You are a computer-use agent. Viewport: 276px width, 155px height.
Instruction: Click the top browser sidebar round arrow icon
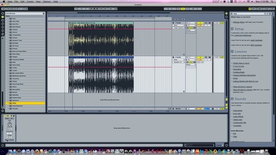[x=3, y=13]
